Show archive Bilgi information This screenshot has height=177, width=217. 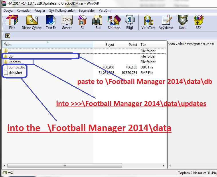pyautogui.click(x=129, y=22)
